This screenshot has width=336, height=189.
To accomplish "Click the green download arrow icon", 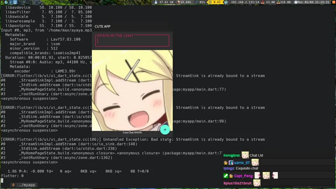I will 278,2.
